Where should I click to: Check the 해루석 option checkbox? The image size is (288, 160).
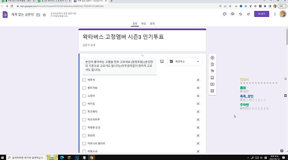click(84, 80)
